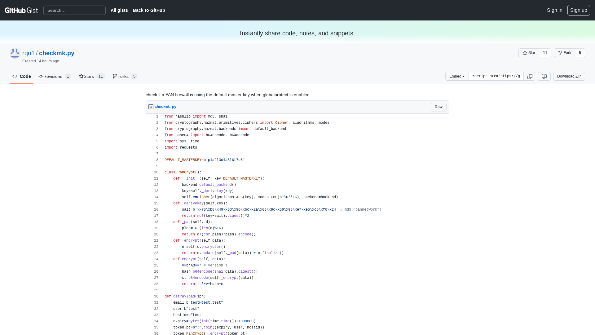The width and height of the screenshot is (595, 335).
Task: Click the GitHub Gist logo
Action: click(x=21, y=10)
